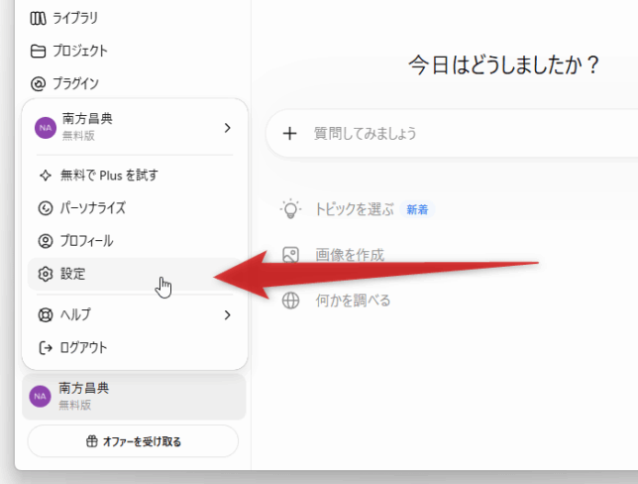Open プロジェクト in the sidebar
Image resolution: width=638 pixels, height=484 pixels.
click(80, 51)
